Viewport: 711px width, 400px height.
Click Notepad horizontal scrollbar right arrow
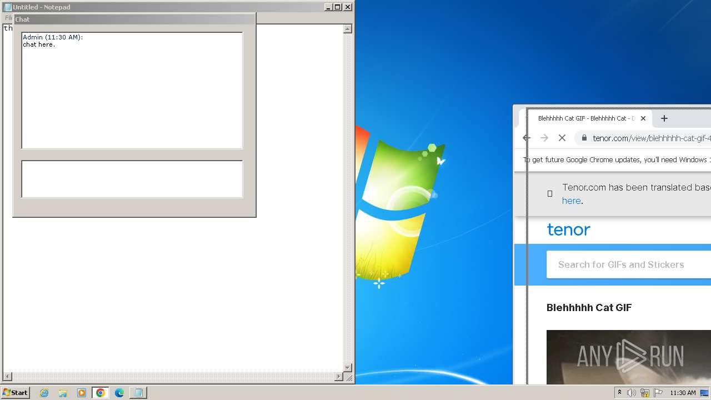(x=339, y=377)
